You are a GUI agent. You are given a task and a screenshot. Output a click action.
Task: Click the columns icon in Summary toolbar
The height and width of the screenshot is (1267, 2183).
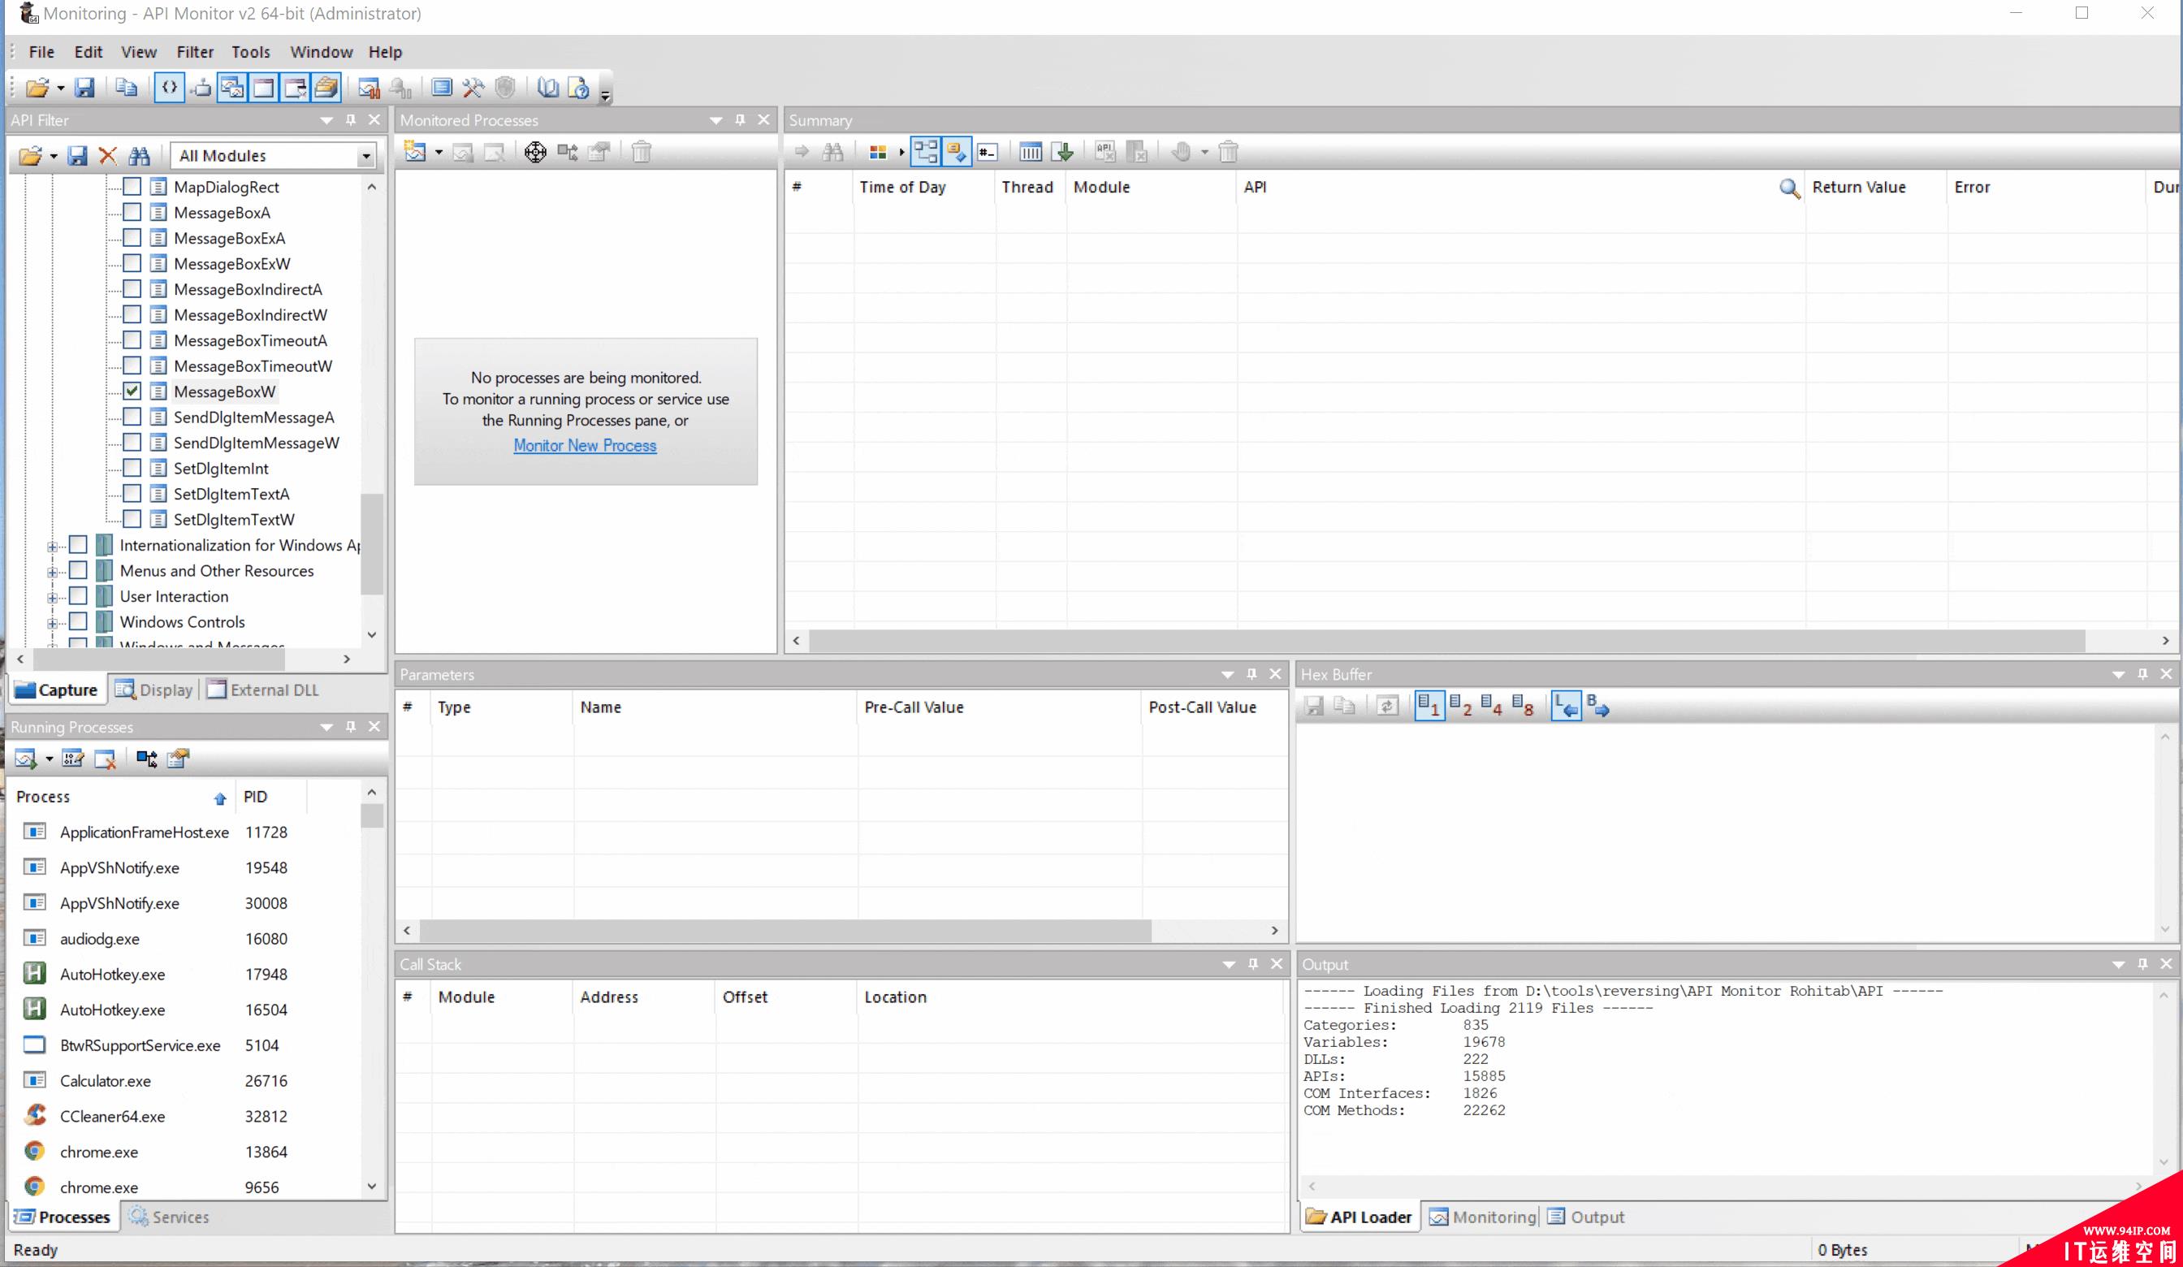(x=1030, y=153)
